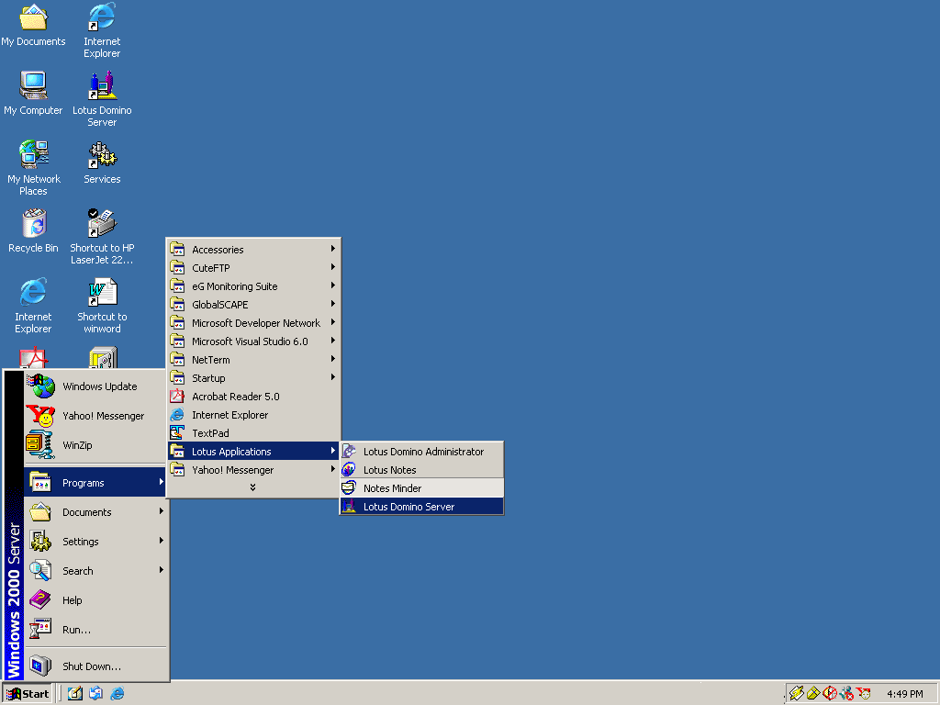Click the red circle tray icon
The width and height of the screenshot is (940, 705).
[830, 694]
